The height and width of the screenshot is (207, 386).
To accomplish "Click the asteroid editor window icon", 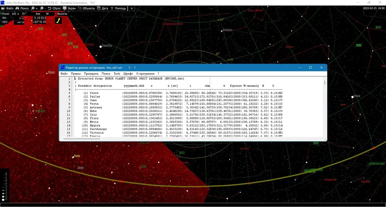I will tap(63, 67).
